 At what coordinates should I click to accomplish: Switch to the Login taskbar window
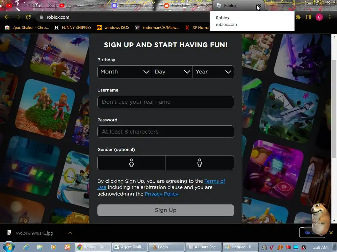167,247
